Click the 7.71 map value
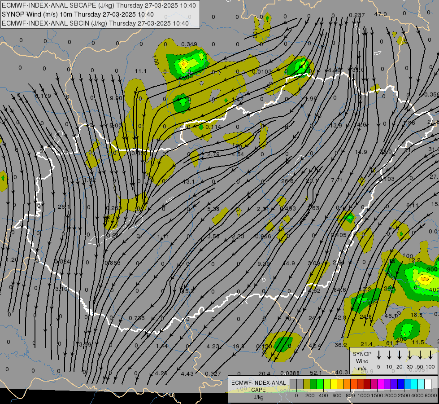Image resolution: width=439 pixels, height=404 pixels. coord(337,180)
